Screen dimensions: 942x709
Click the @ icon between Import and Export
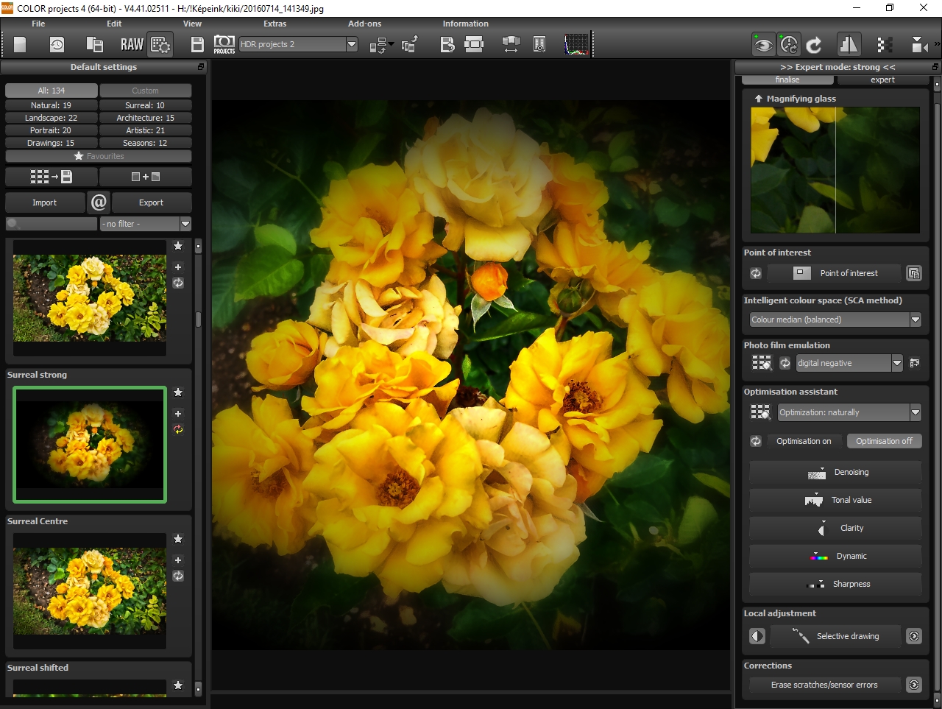(x=99, y=202)
